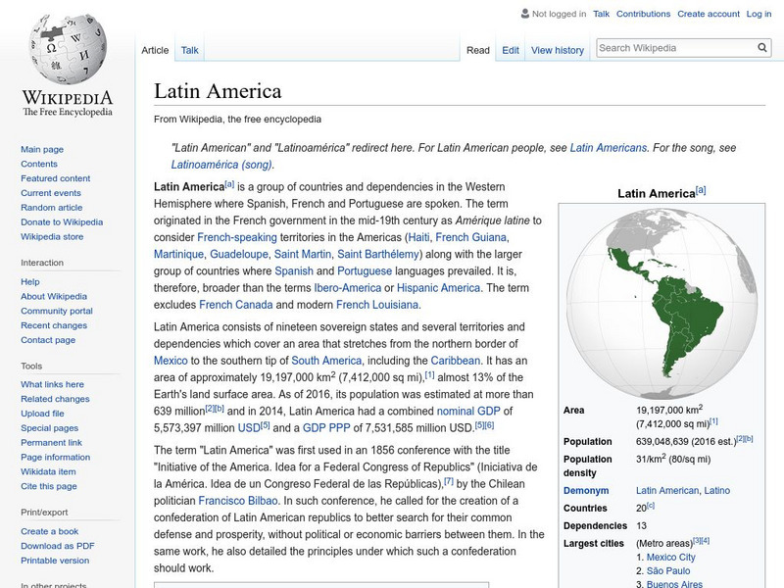Click the not-logged-in user icon

point(525,14)
